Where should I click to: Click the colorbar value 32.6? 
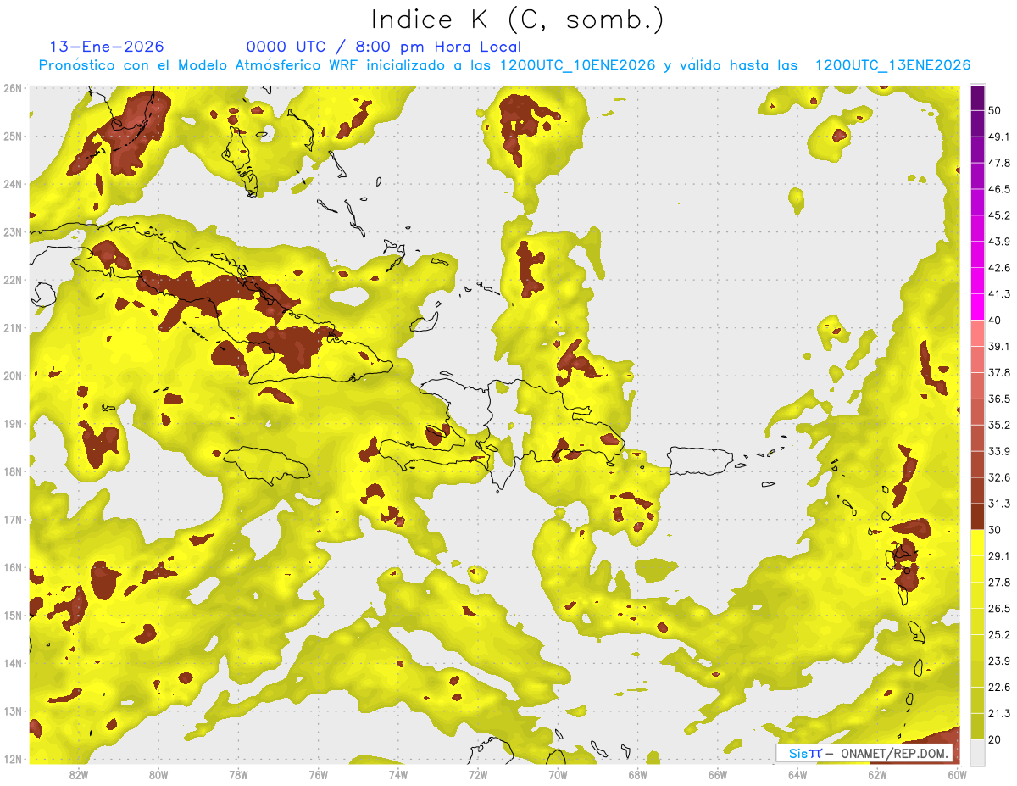999,477
